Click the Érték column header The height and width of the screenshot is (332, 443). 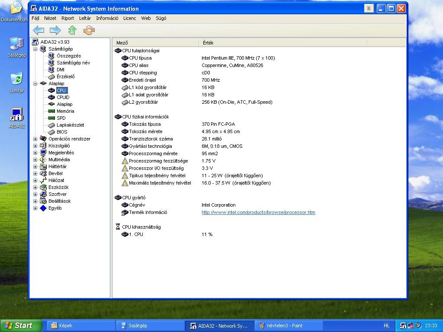coord(283,43)
